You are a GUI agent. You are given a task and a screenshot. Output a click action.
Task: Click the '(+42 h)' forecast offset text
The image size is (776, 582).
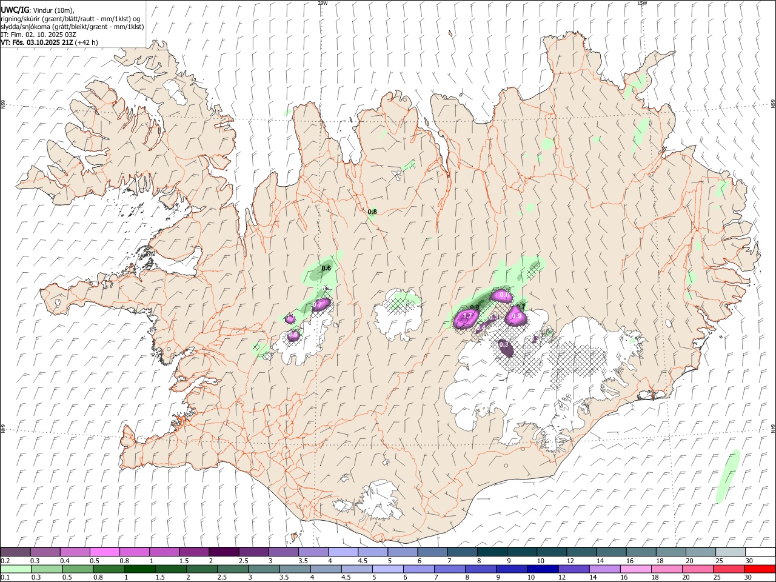pos(87,42)
